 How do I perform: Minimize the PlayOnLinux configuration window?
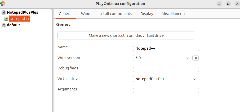pos(219,4)
